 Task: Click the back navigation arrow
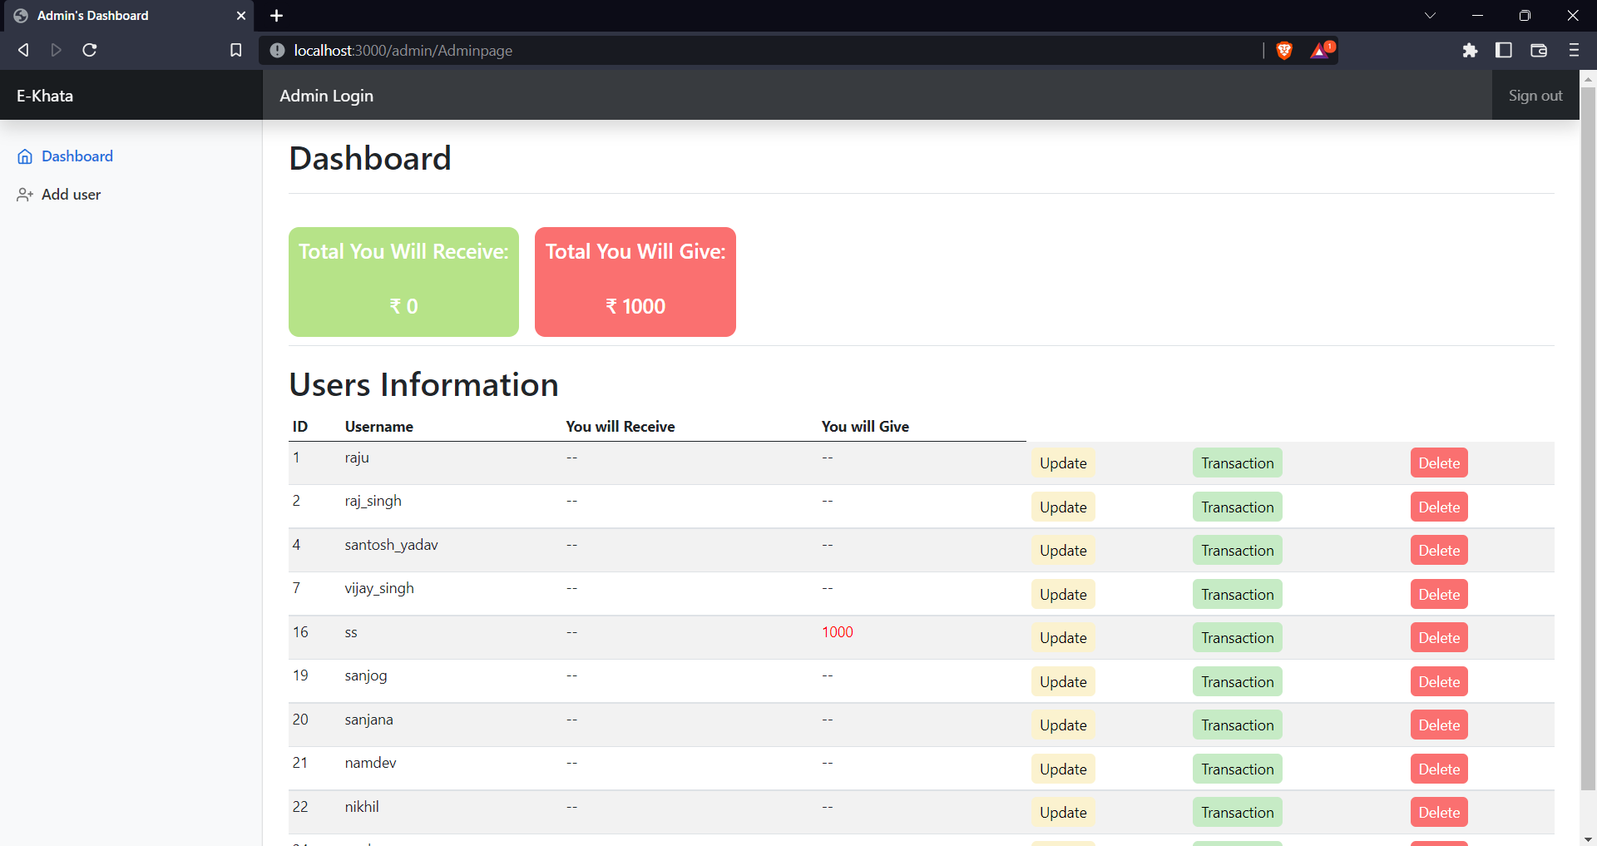coord(22,50)
